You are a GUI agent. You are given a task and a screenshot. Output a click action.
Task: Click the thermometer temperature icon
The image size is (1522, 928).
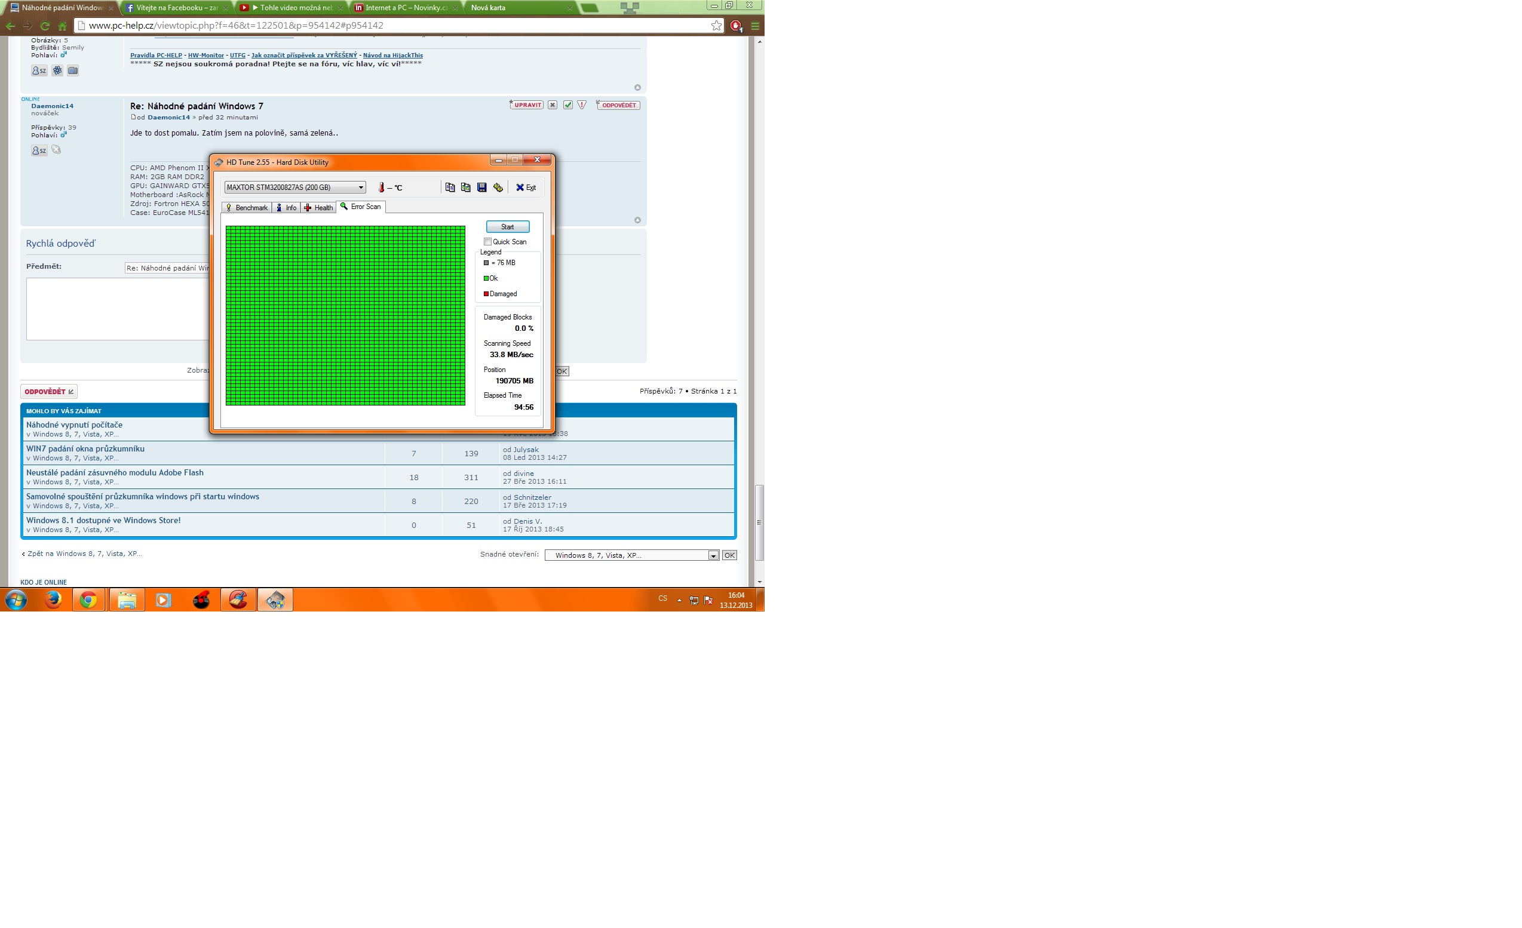click(381, 188)
